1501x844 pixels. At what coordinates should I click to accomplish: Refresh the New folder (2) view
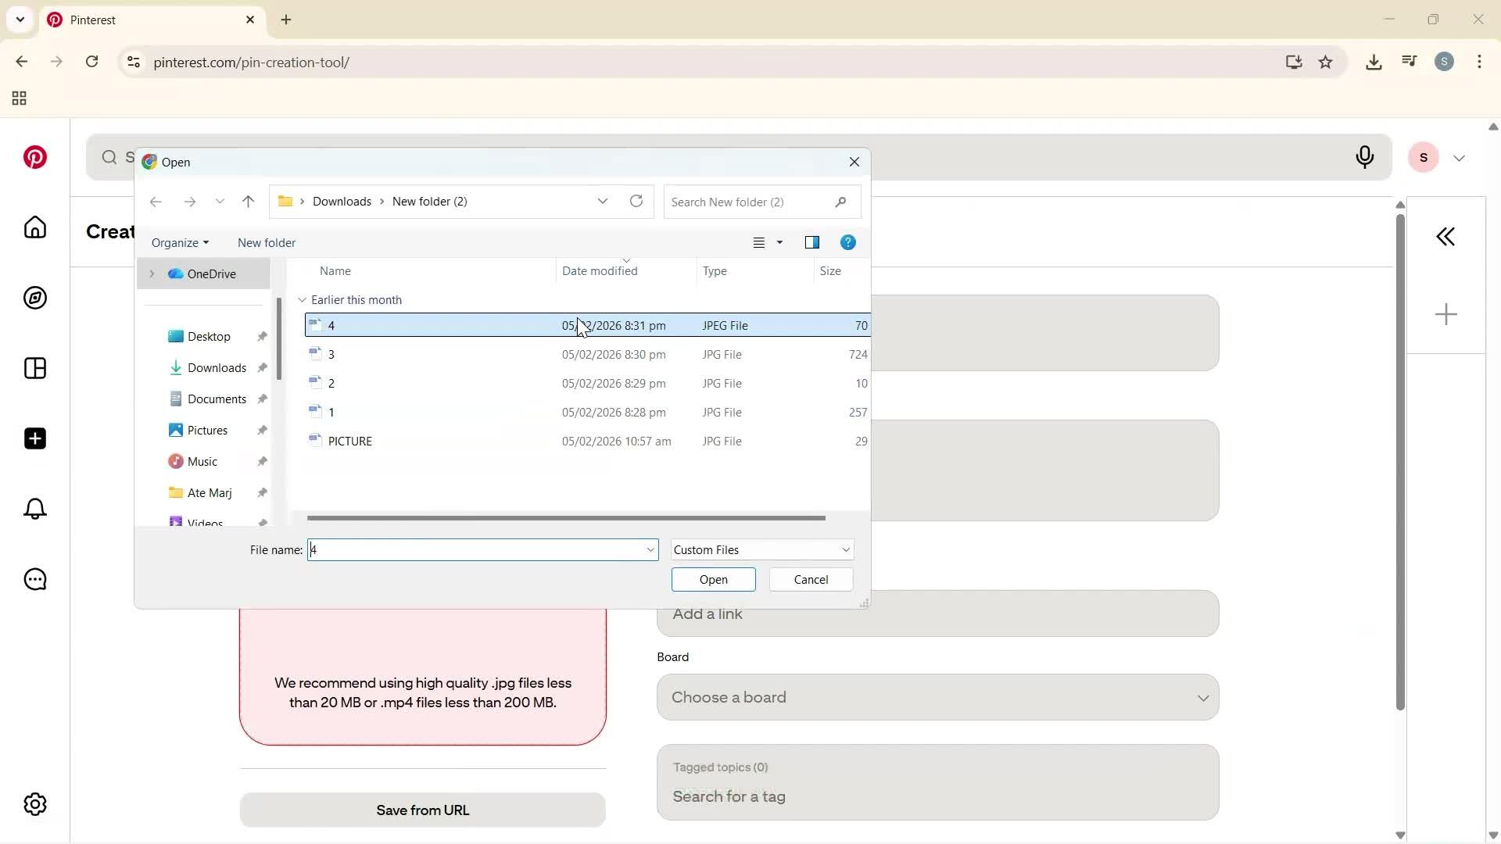pos(636,201)
